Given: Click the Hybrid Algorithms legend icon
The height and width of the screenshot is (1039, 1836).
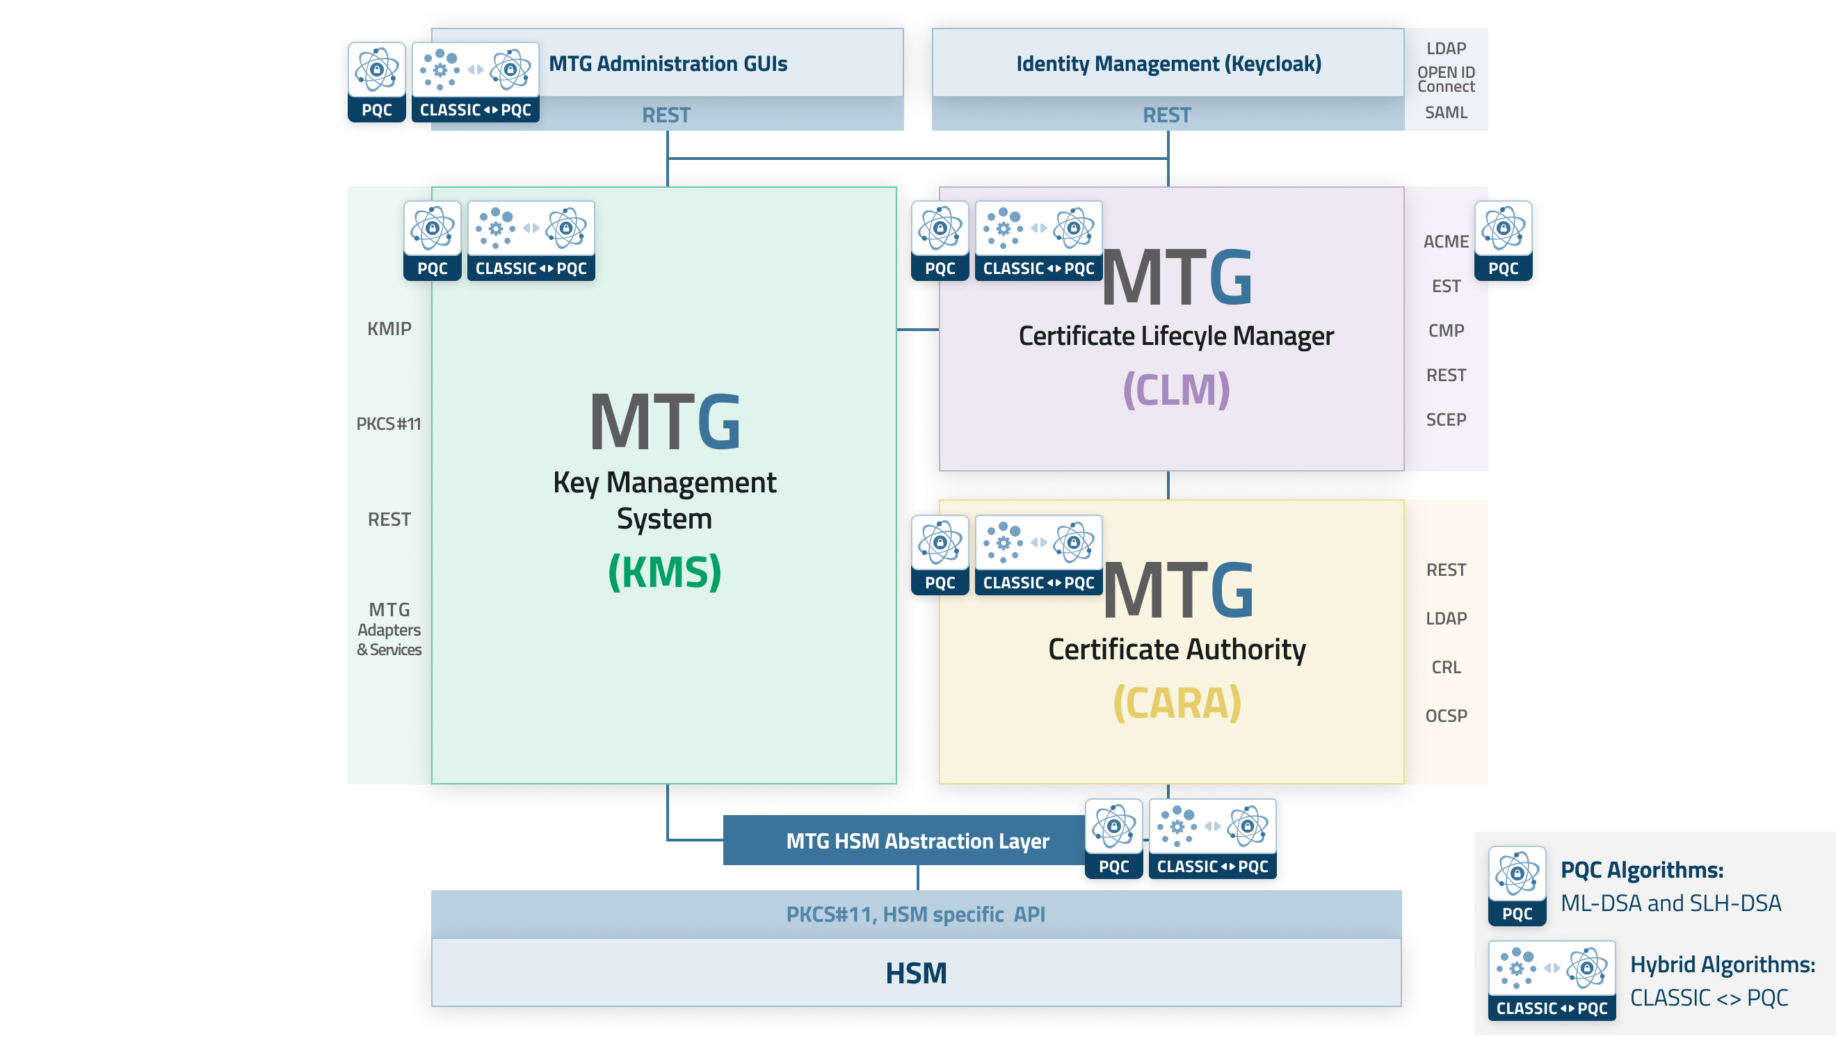Looking at the screenshot, I should 1552,981.
